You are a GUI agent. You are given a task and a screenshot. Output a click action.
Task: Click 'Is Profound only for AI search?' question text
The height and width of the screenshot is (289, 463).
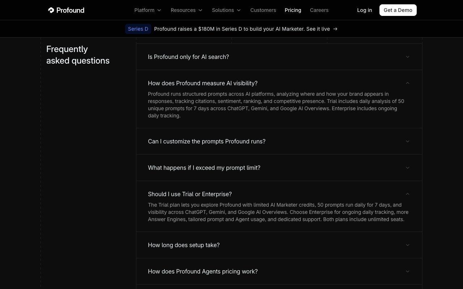click(x=188, y=57)
